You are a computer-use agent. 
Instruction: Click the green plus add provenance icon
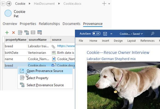pos(7,33)
